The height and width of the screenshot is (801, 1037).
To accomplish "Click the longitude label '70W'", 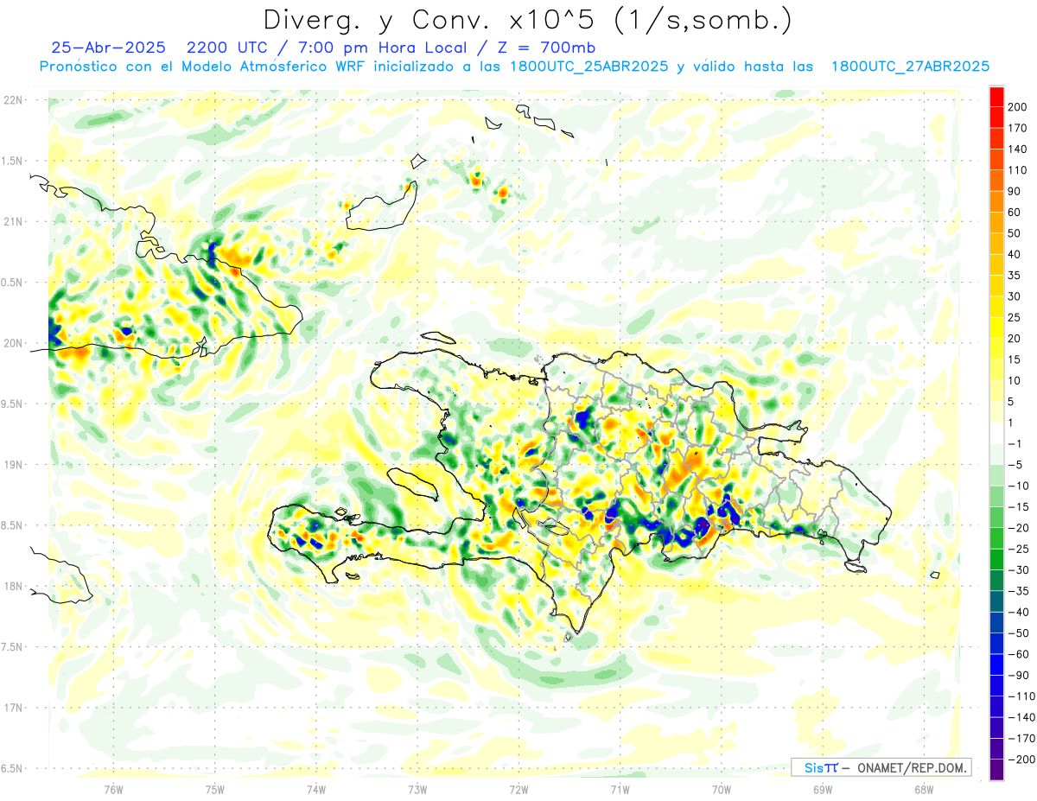I will pos(722,790).
